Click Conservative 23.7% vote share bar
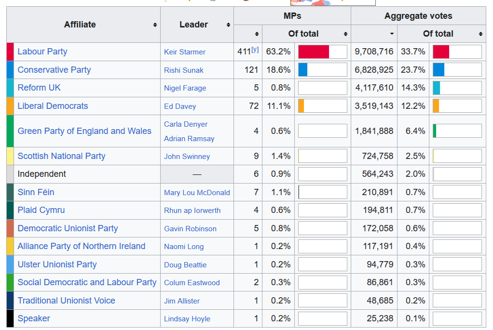Screen dimensions: 493x330 coord(457,70)
